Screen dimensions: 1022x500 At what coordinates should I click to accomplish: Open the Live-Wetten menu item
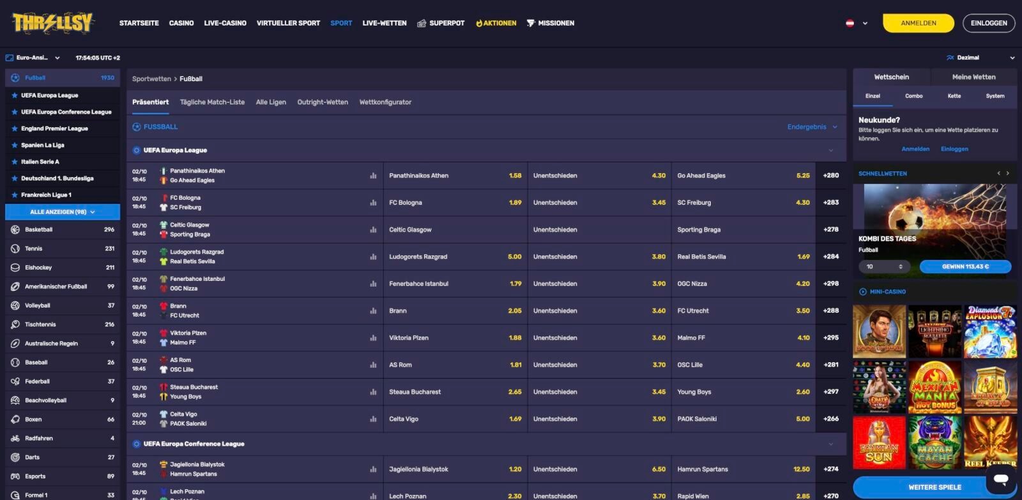(x=385, y=23)
